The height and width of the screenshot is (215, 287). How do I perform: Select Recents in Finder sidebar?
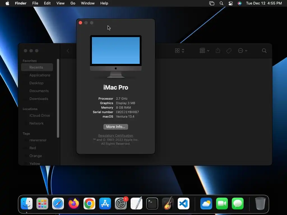point(37,67)
